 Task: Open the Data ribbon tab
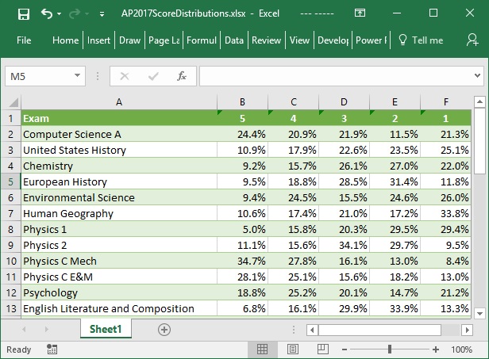pos(234,40)
